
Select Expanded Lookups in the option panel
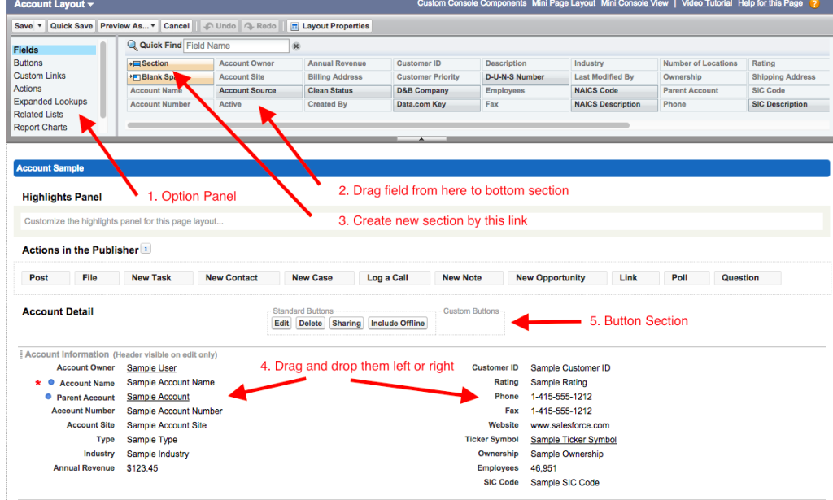(x=50, y=102)
